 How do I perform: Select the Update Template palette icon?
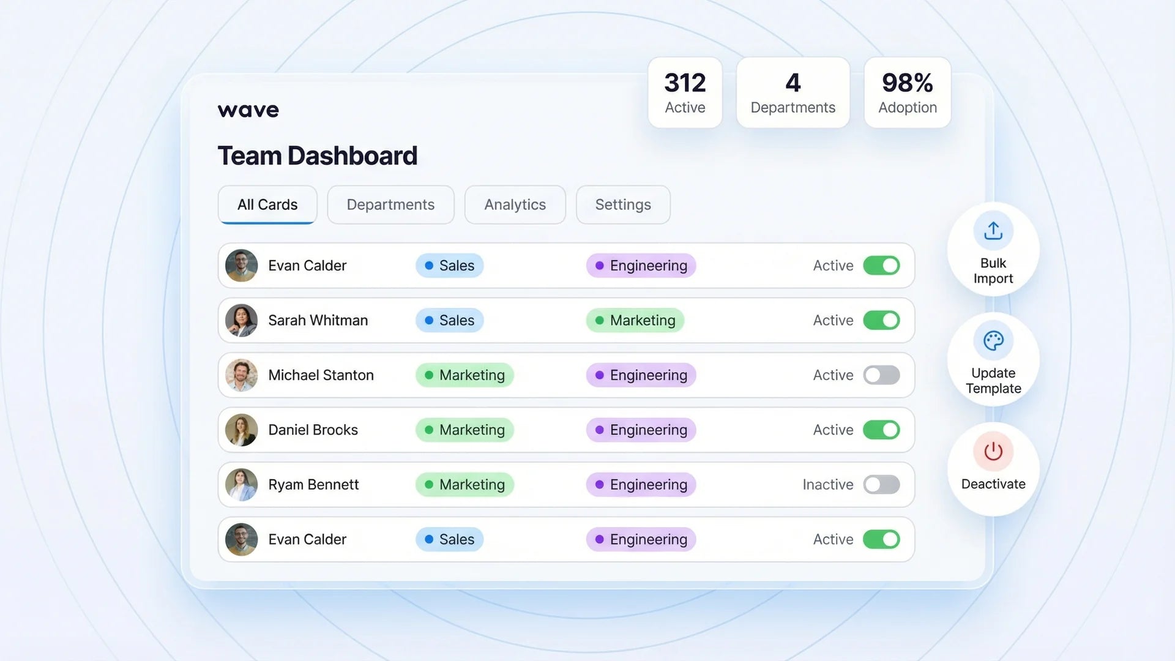click(992, 340)
